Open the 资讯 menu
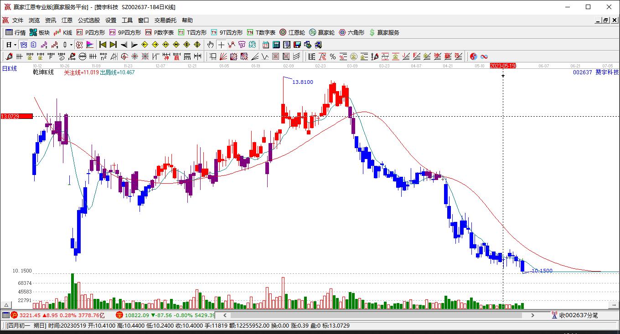This screenshot has height=334, width=620. [x=51, y=20]
